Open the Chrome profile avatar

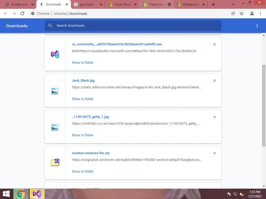[252, 13]
